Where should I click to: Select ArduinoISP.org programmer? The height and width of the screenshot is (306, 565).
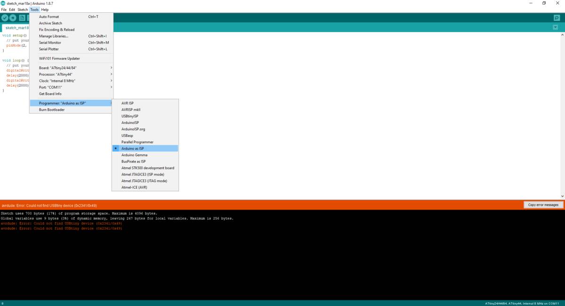click(145, 129)
